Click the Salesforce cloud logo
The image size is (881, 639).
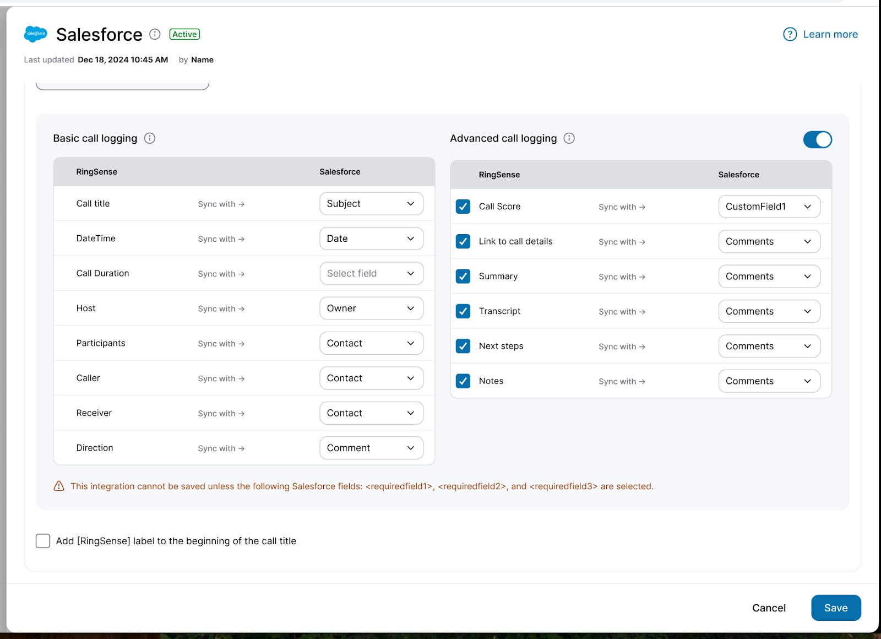pyautogui.click(x=35, y=34)
